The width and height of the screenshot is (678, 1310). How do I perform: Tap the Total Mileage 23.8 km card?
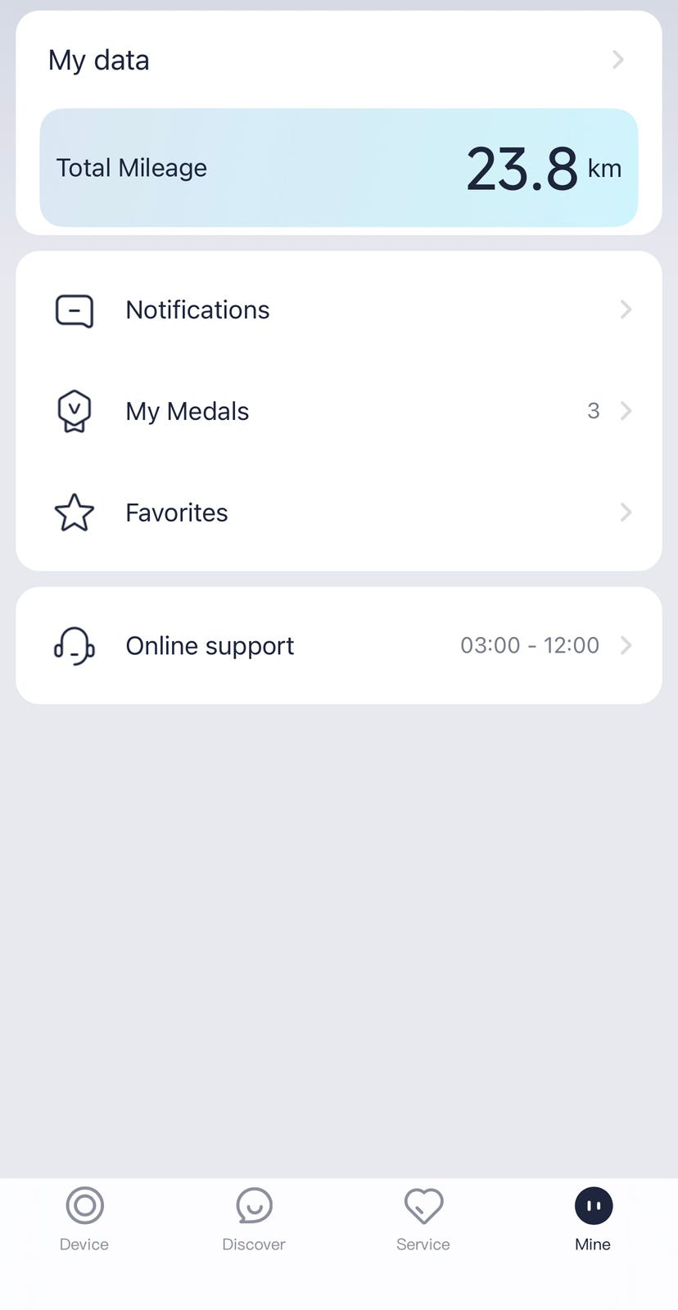click(339, 168)
